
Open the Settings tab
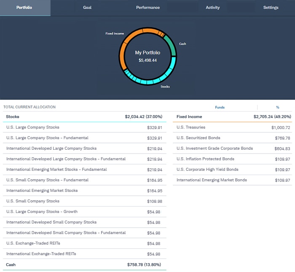[271, 8]
